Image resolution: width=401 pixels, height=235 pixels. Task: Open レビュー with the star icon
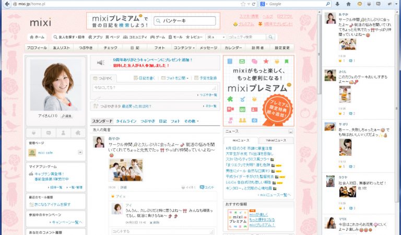coord(194,37)
